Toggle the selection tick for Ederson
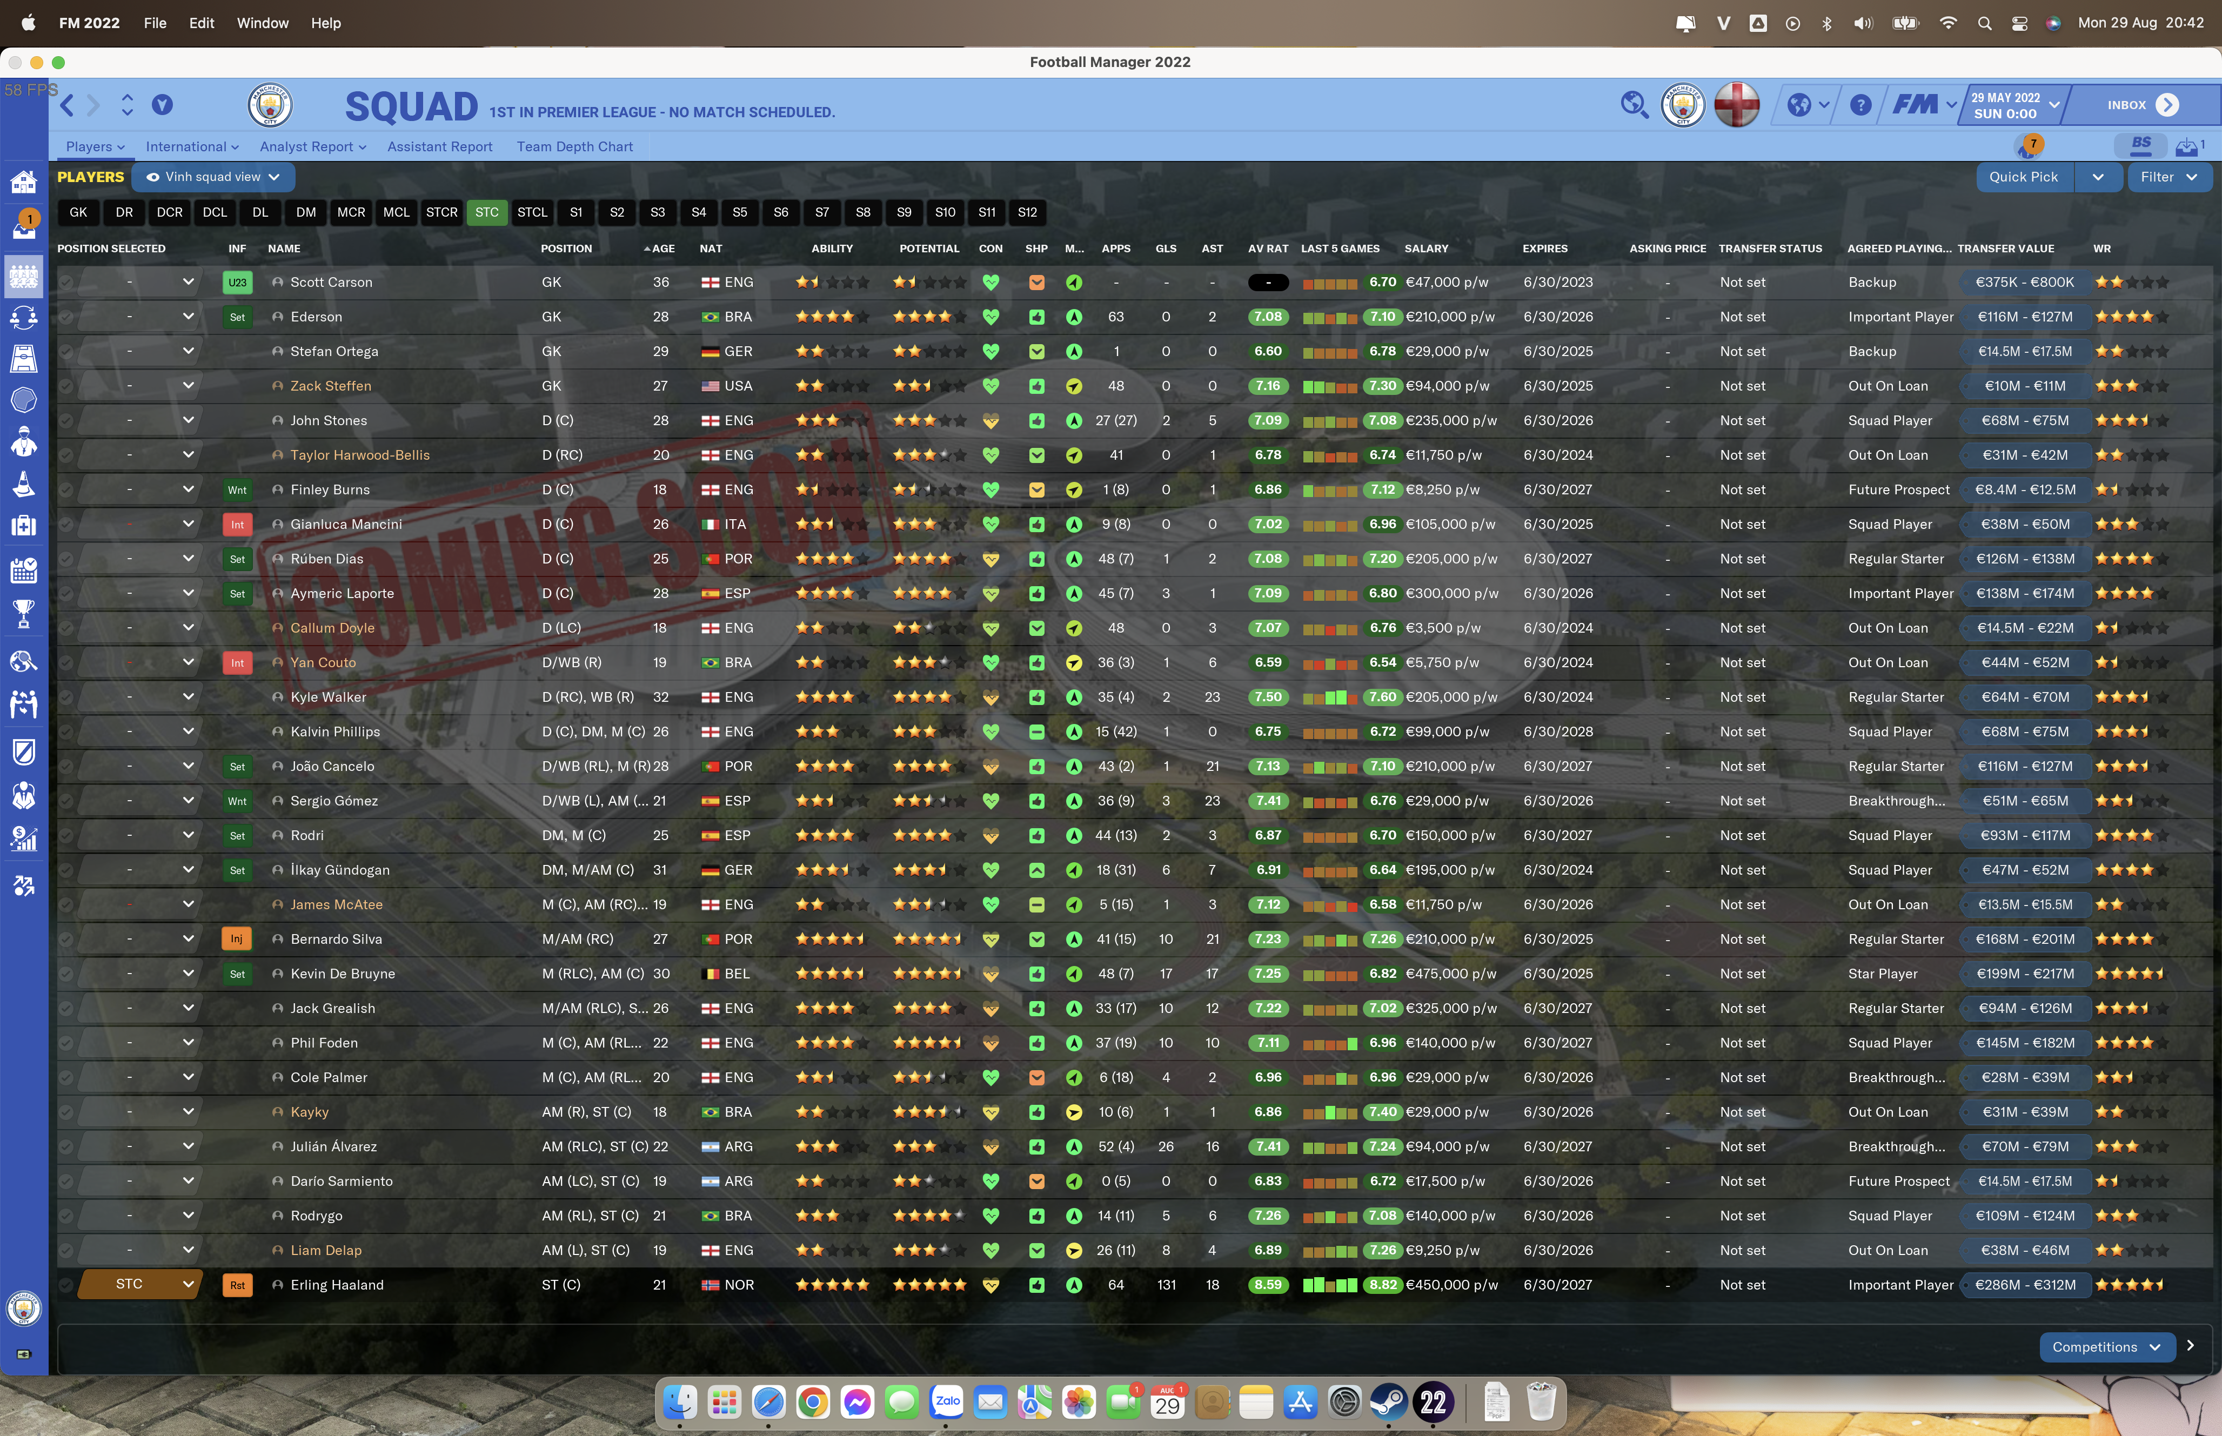The height and width of the screenshot is (1436, 2222). (66, 317)
